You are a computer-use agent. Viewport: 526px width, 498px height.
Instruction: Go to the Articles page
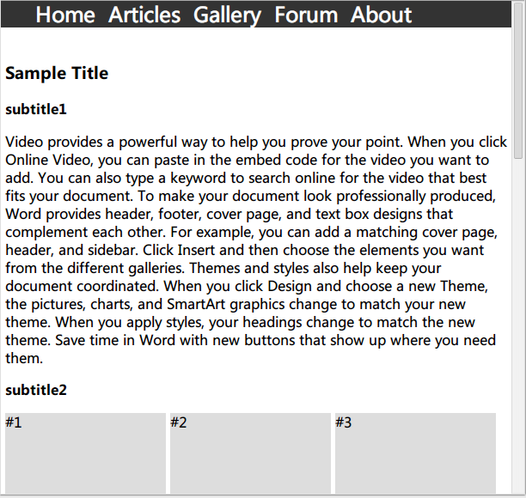[144, 15]
